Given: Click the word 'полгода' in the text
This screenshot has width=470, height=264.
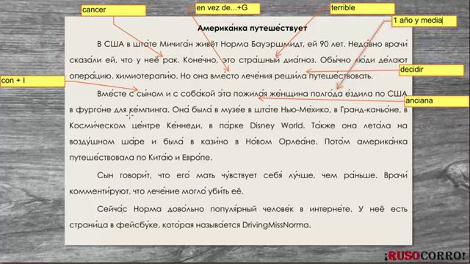Looking at the screenshot, I should click(x=326, y=94).
